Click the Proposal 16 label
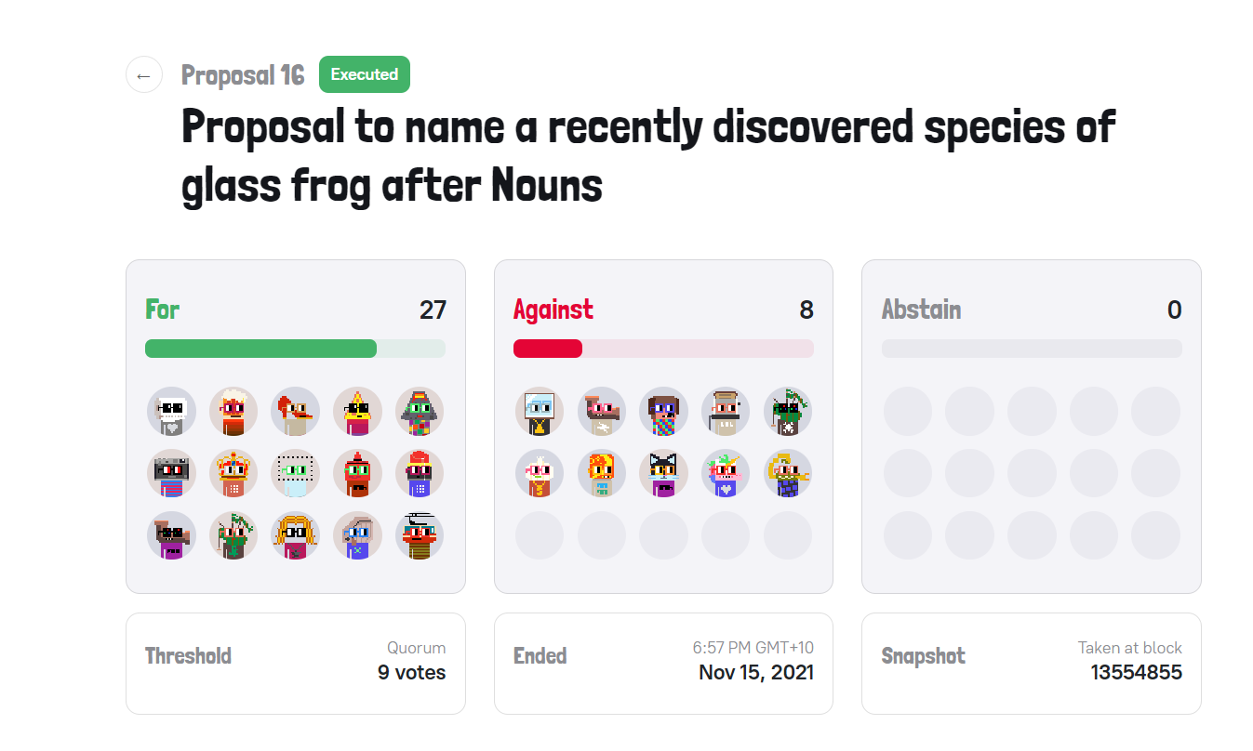This screenshot has width=1253, height=751. pyautogui.click(x=243, y=75)
